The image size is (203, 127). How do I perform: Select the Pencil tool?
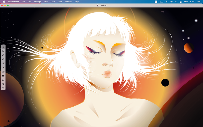pyautogui.click(x=3, y=63)
